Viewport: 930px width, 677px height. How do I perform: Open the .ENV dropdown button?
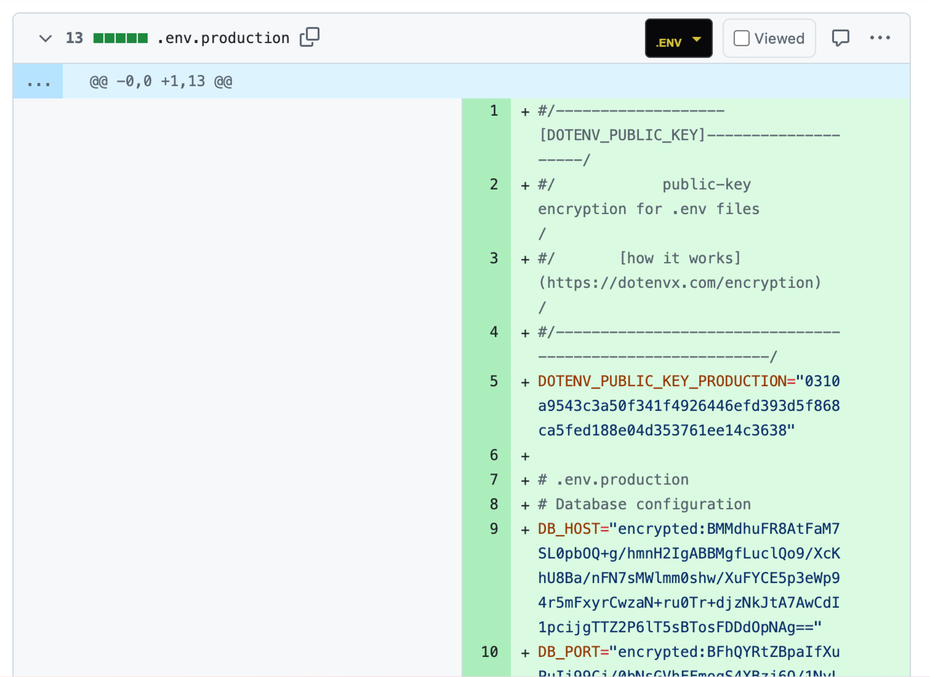[678, 38]
